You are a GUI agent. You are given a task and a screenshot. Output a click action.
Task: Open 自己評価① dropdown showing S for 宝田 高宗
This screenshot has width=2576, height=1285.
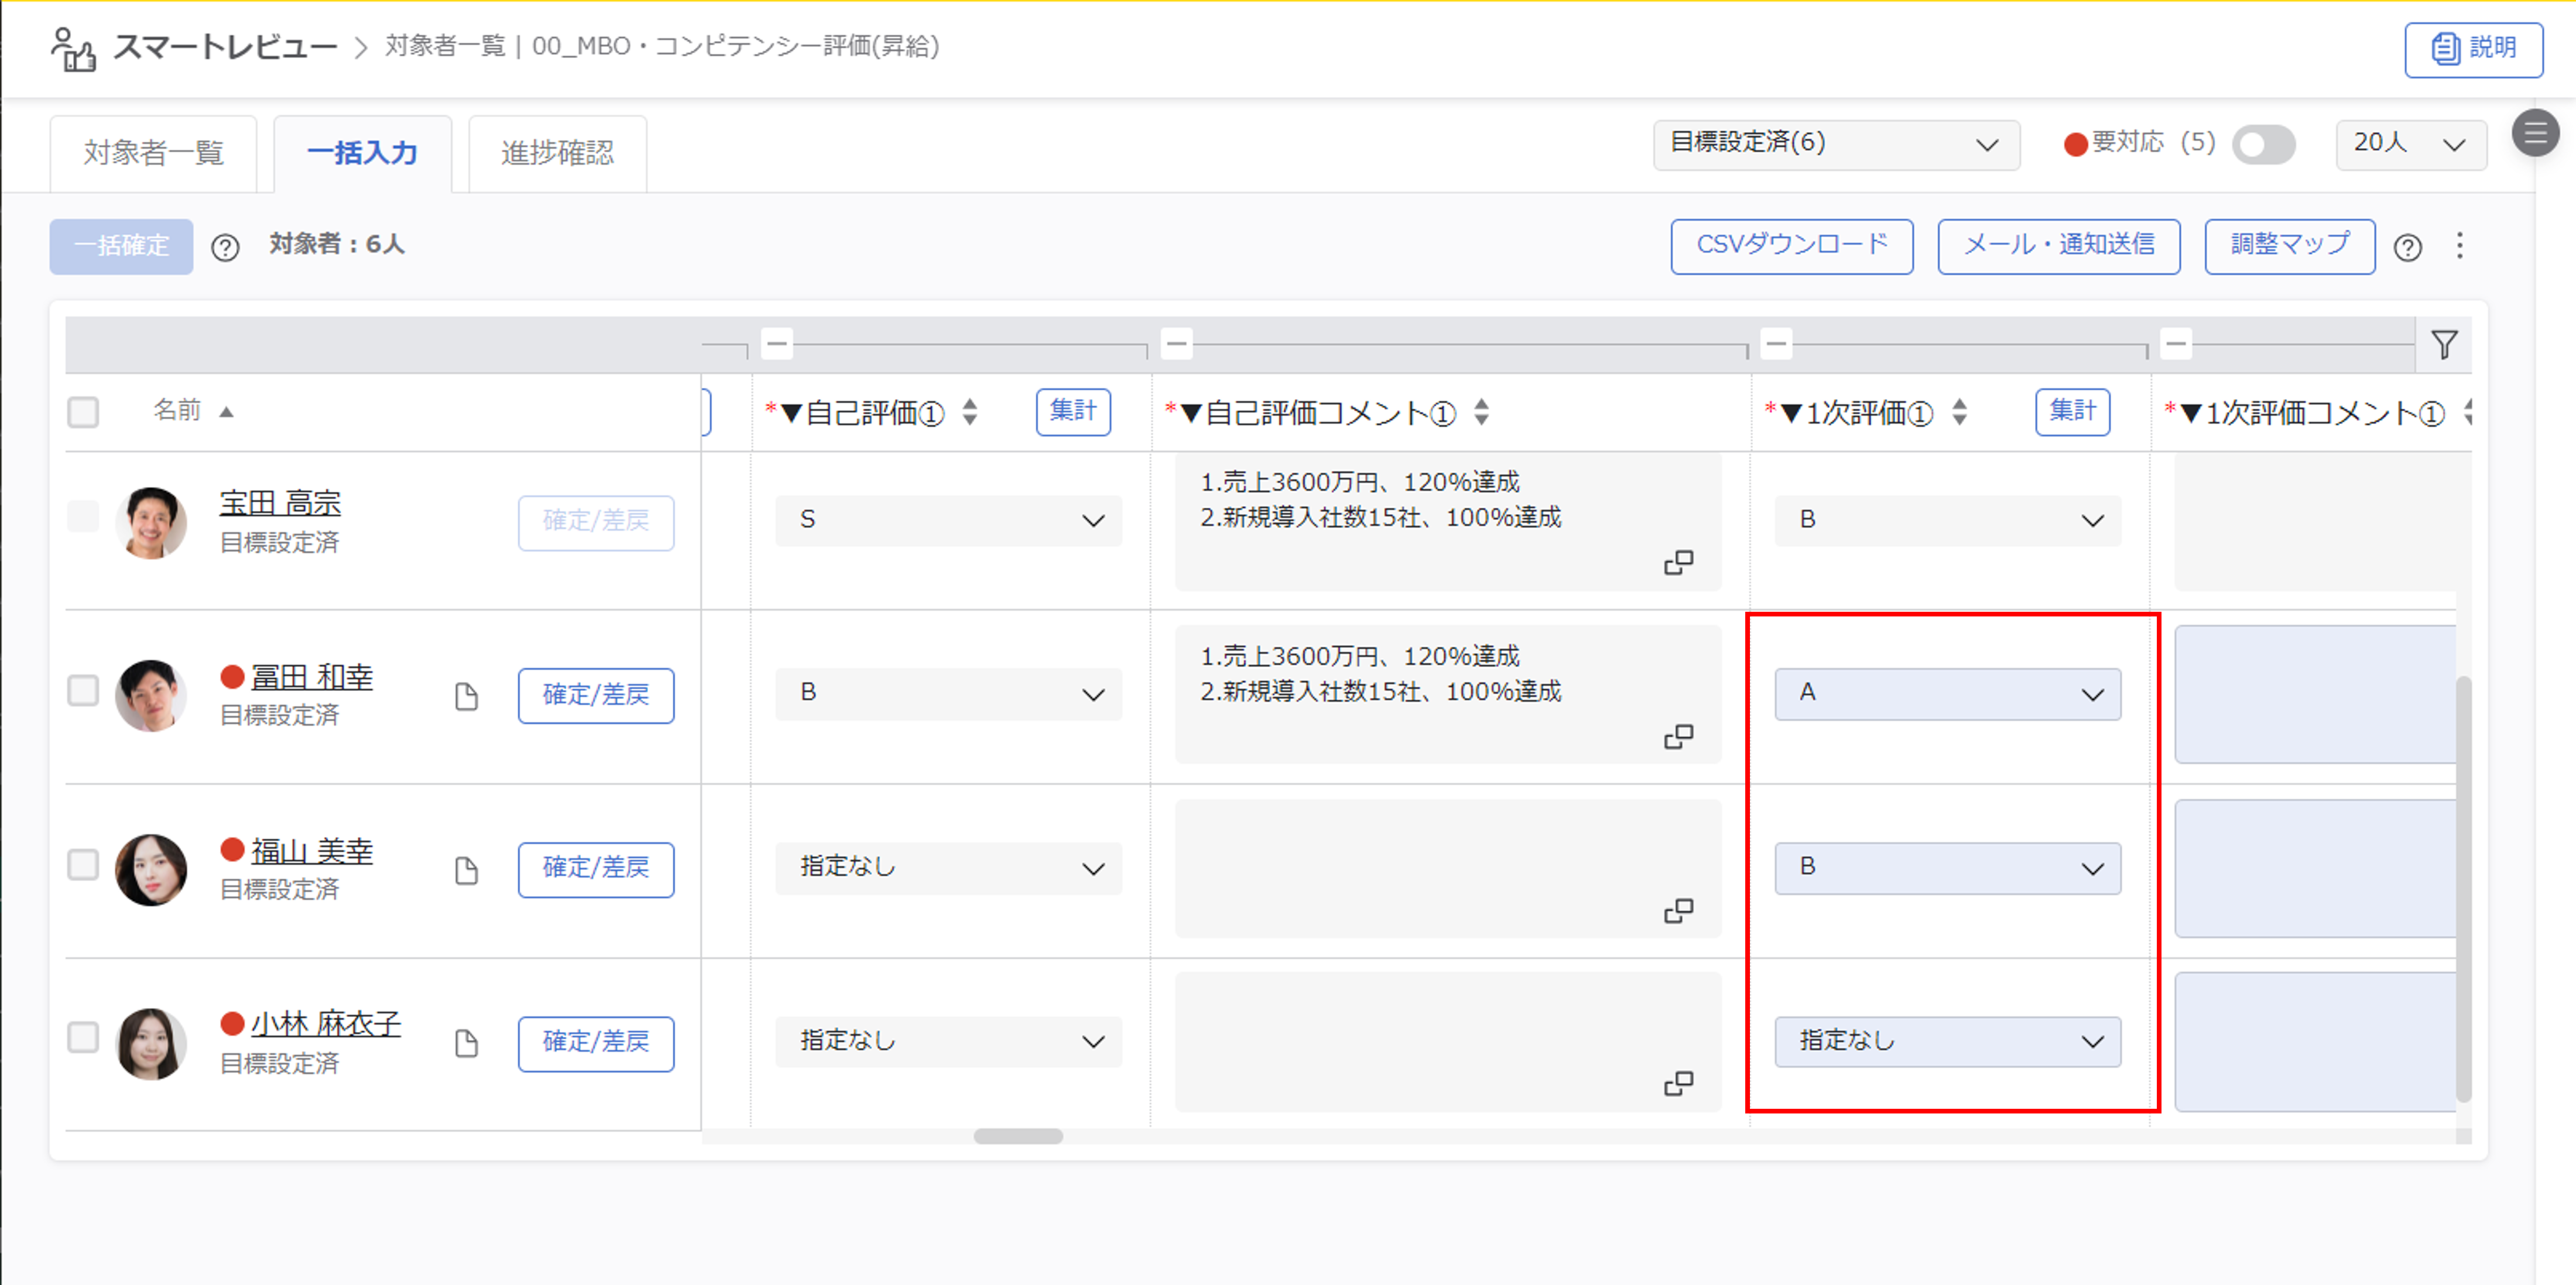tap(948, 521)
